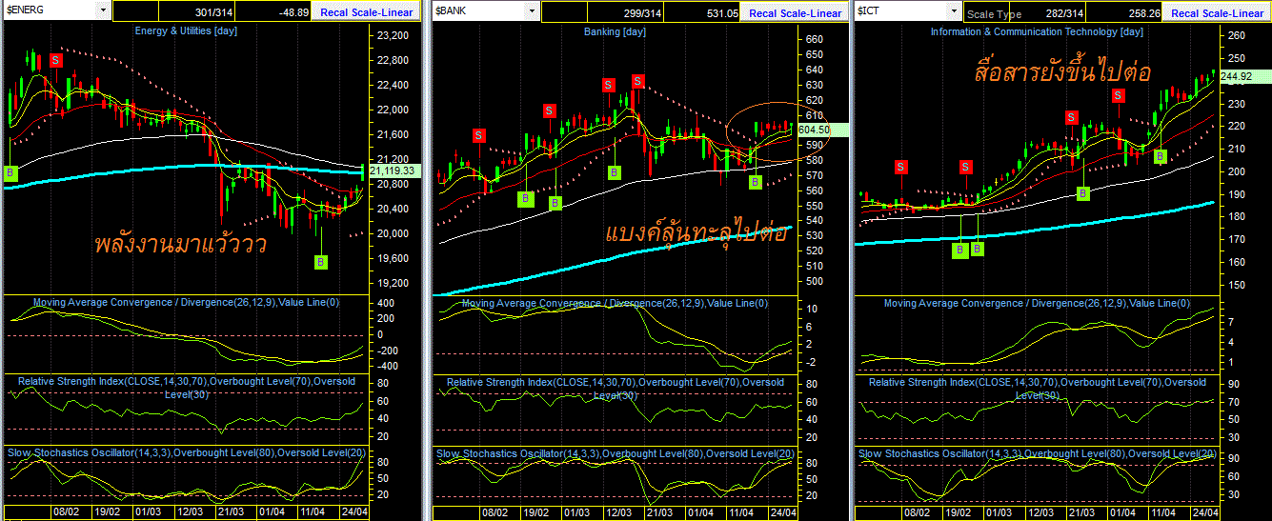Click the 299/314 counter field
Image resolution: width=1272 pixels, height=521 pixels.
(625, 12)
